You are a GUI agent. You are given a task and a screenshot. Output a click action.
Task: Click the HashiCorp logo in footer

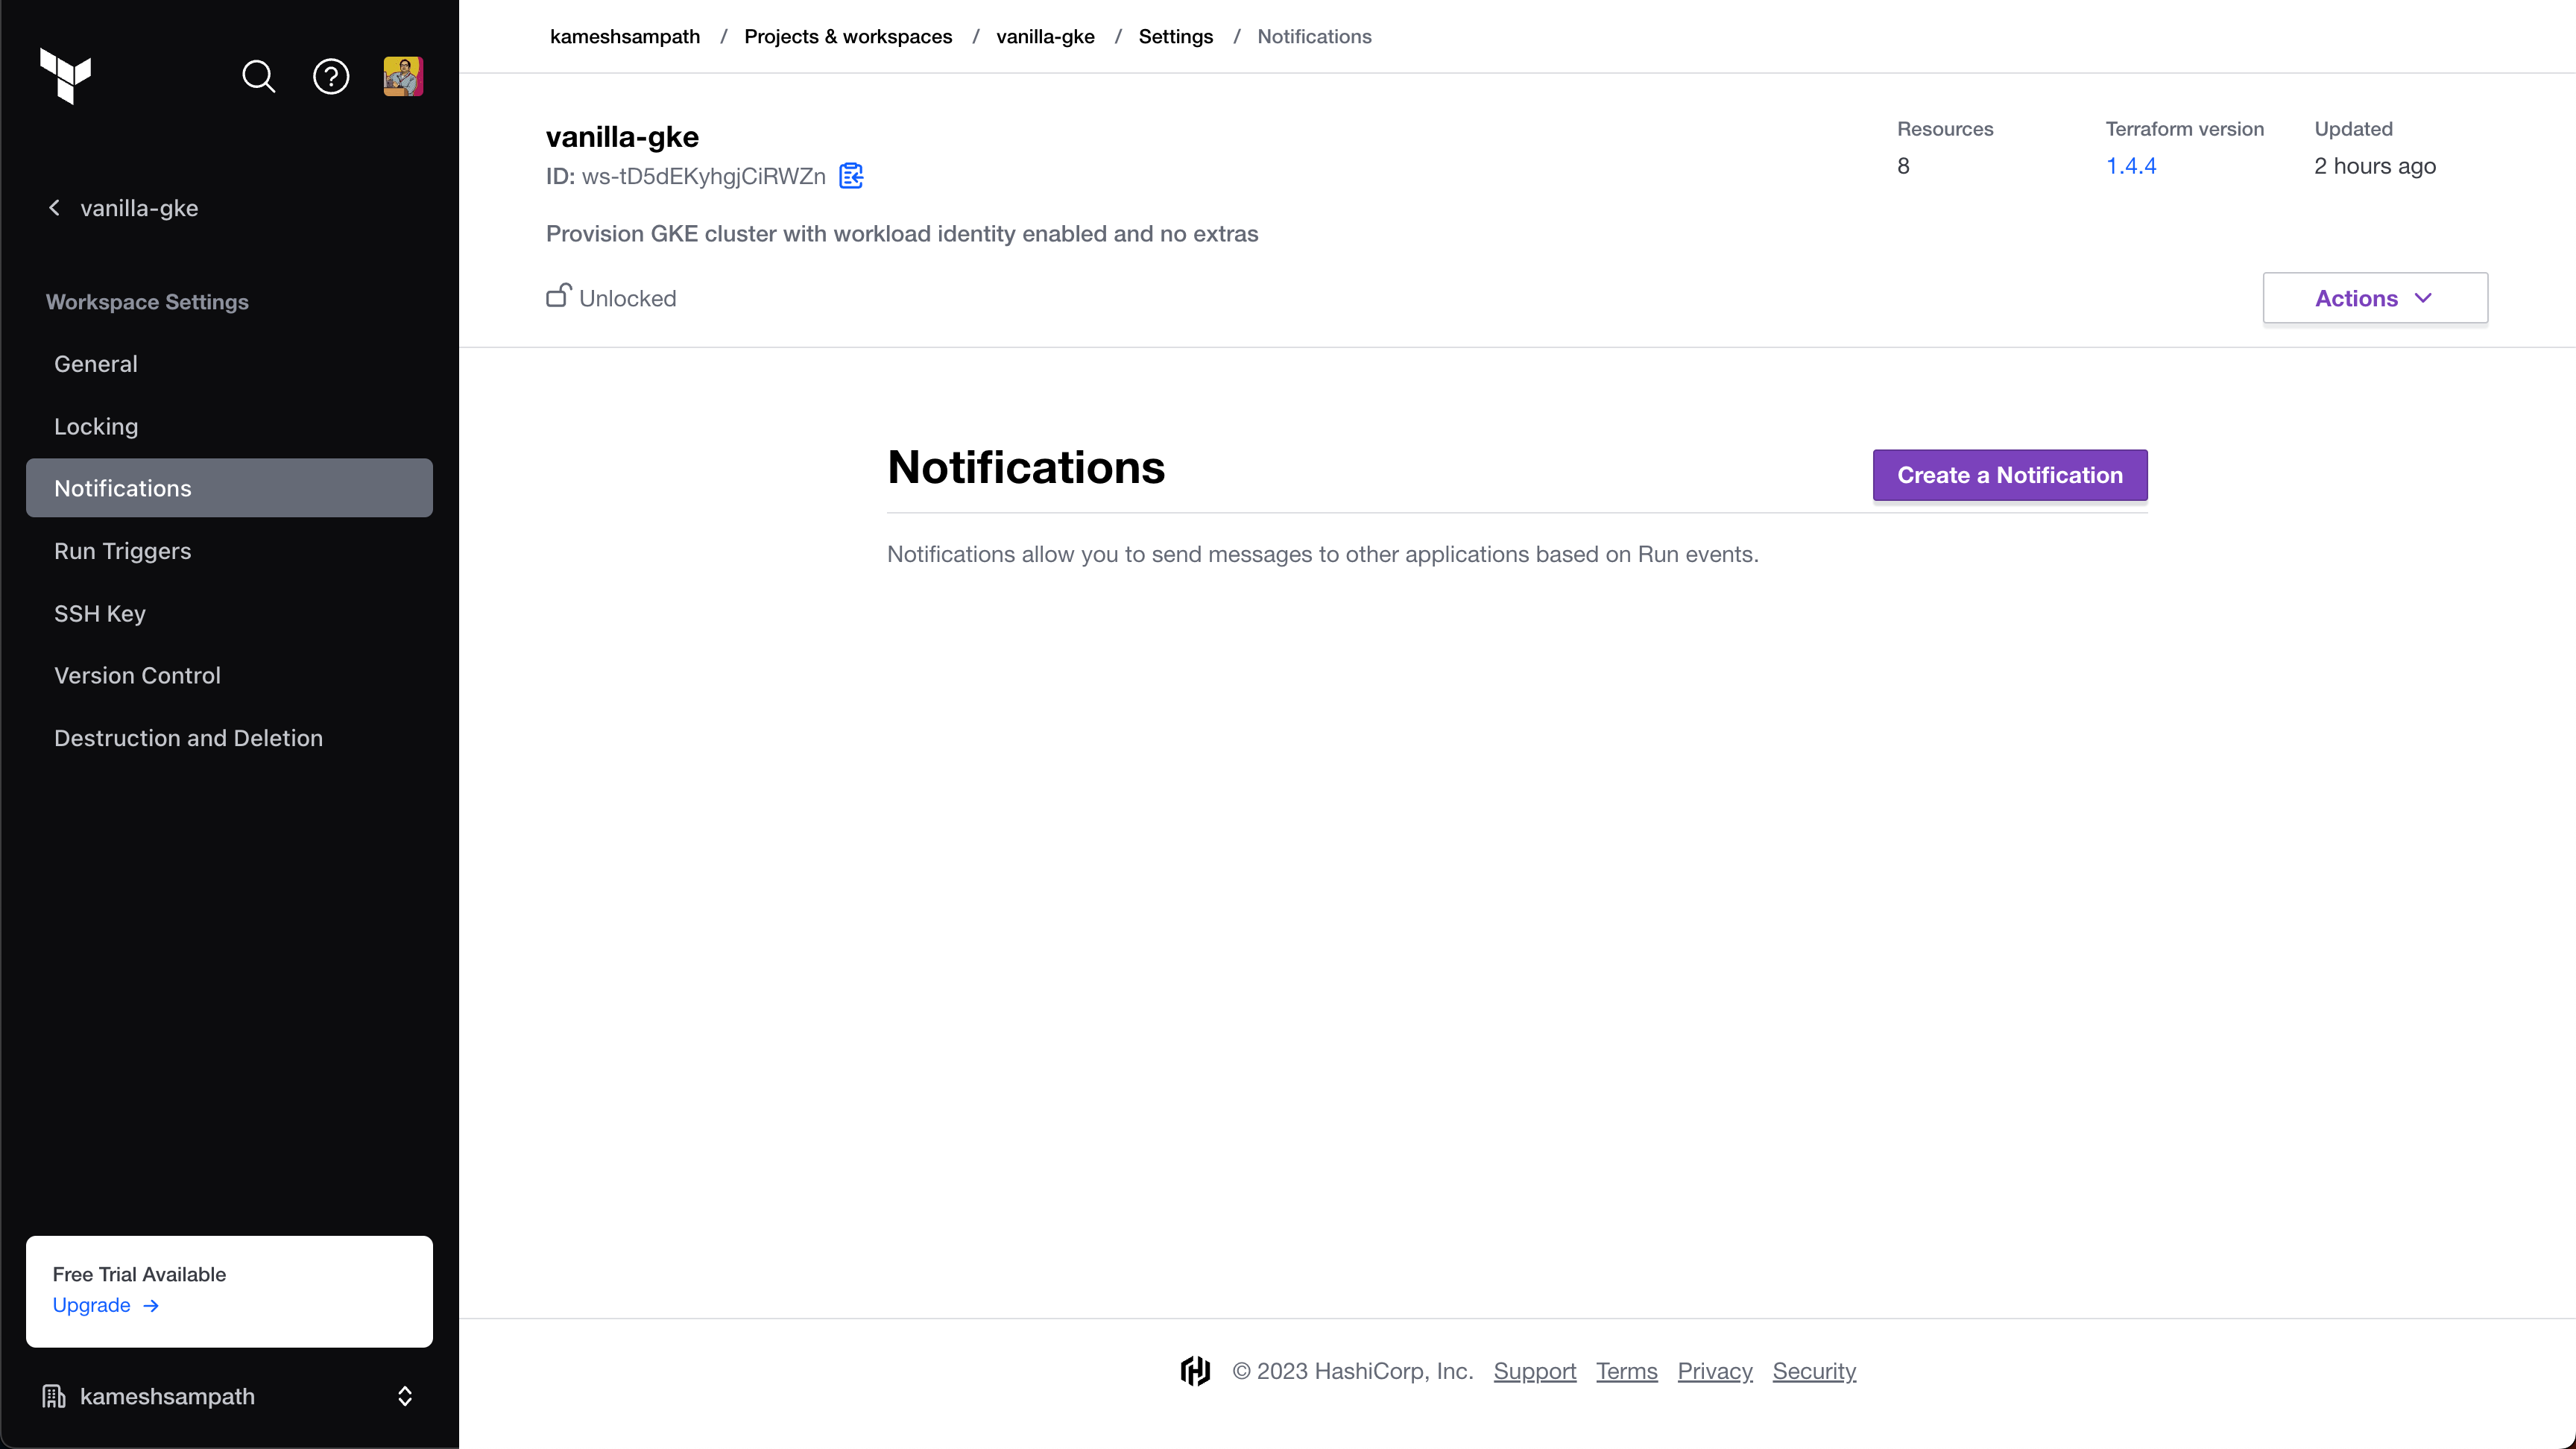point(1195,1371)
